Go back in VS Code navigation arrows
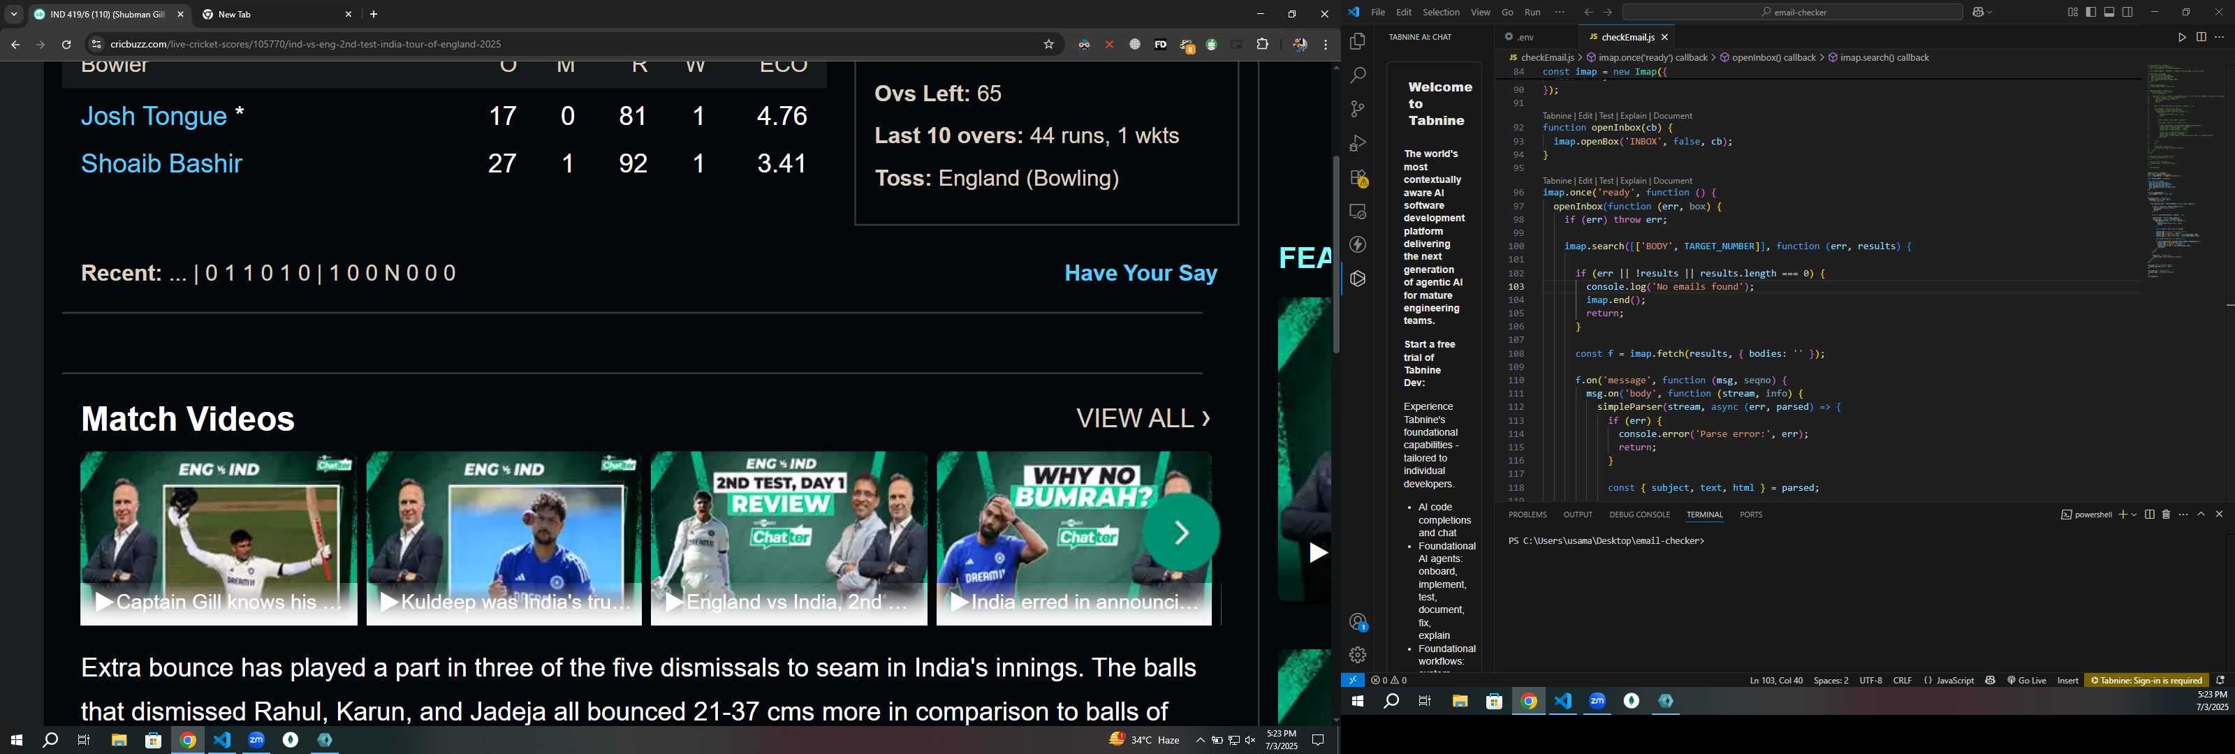Image resolution: width=2235 pixels, height=754 pixels. [1588, 12]
